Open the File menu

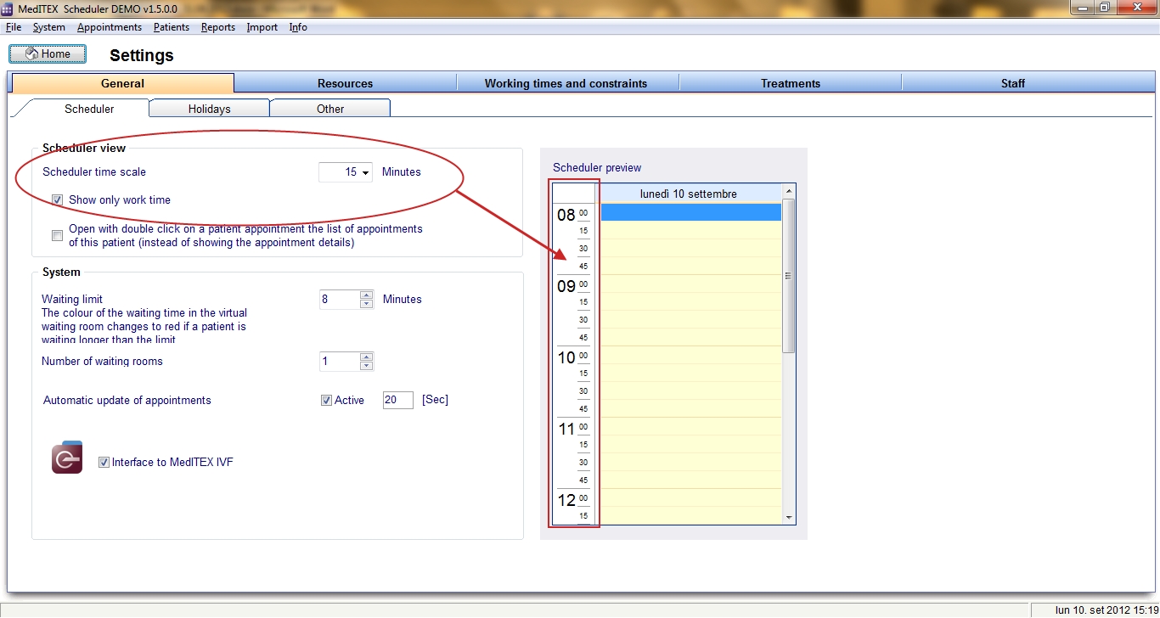click(14, 27)
